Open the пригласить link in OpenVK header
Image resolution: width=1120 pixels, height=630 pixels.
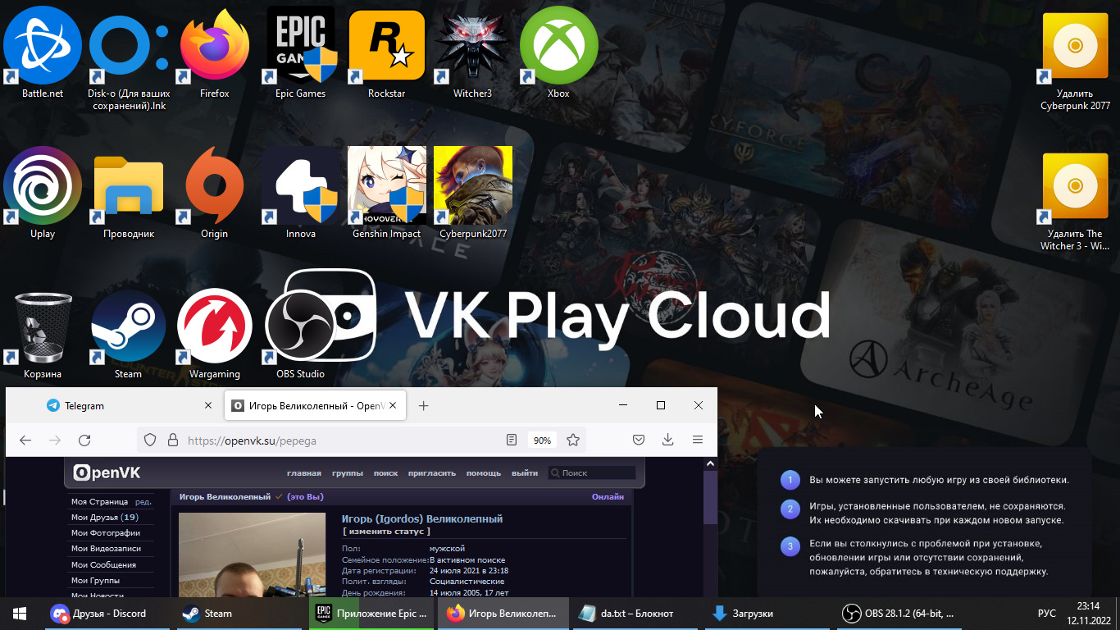tap(432, 473)
